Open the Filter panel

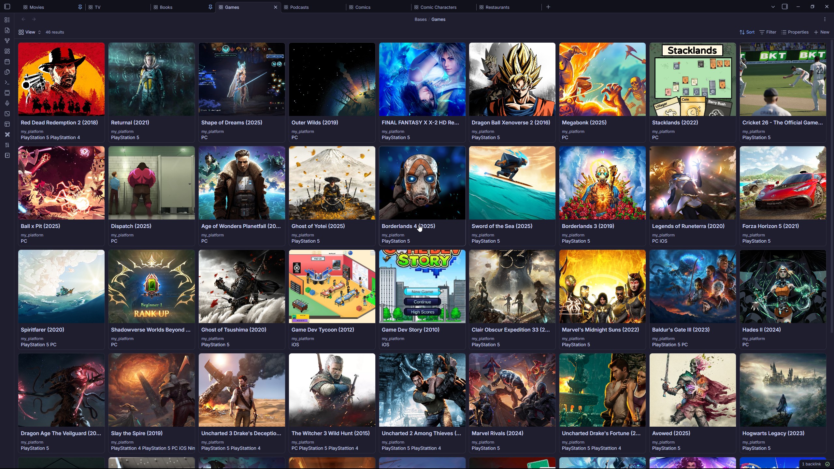click(x=768, y=32)
